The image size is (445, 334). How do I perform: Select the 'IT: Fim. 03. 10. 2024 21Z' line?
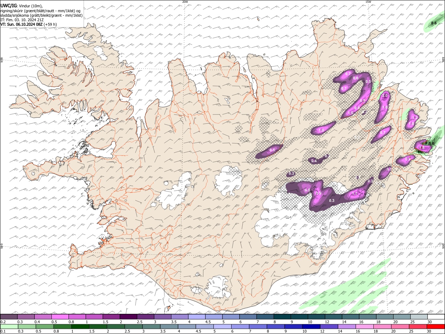click(x=22, y=20)
